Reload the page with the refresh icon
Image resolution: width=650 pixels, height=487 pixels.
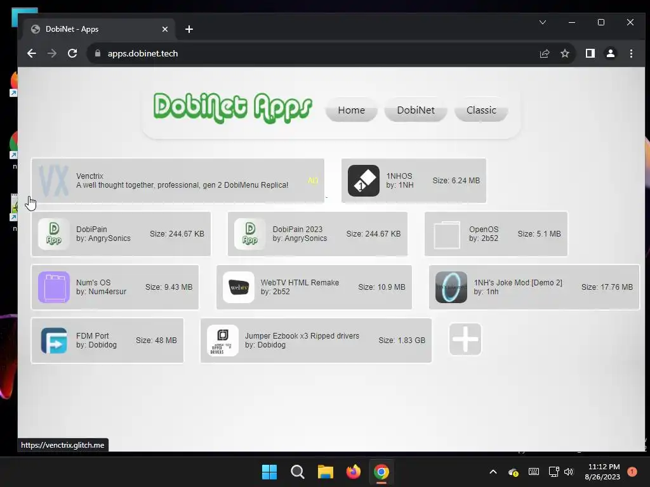pos(72,53)
